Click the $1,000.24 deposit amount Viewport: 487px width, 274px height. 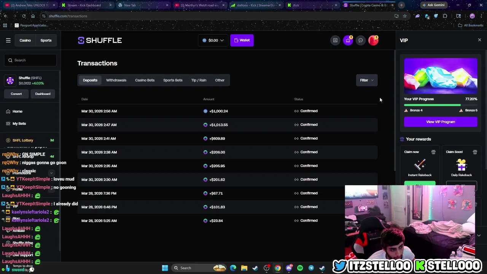click(x=218, y=111)
